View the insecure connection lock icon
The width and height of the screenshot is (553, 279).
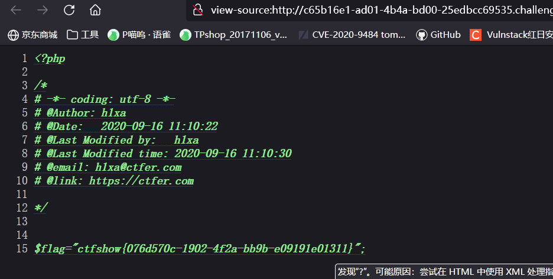pos(198,10)
